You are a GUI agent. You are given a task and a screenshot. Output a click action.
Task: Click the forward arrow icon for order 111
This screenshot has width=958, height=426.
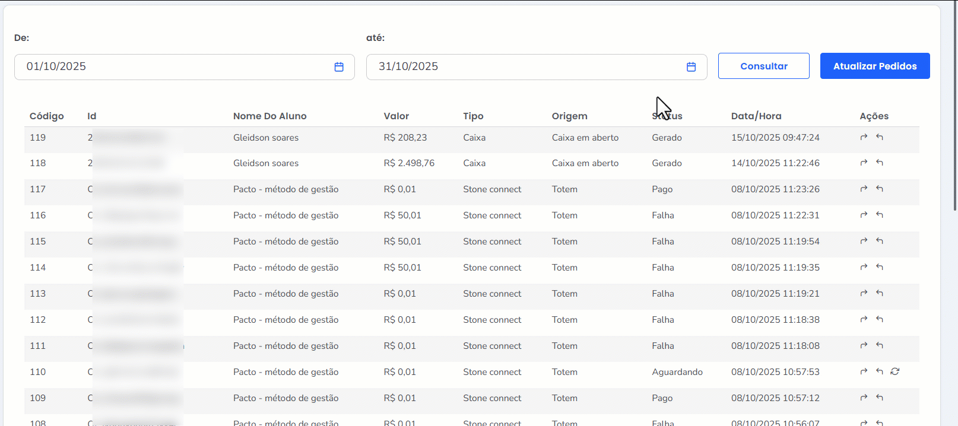click(864, 345)
